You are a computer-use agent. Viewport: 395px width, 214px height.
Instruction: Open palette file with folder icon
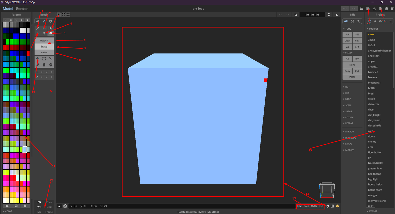point(7,206)
